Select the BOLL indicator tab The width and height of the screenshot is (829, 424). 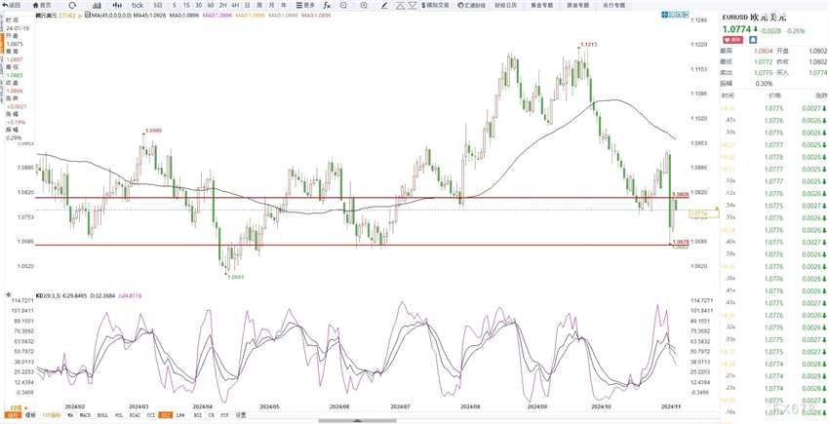[103, 415]
